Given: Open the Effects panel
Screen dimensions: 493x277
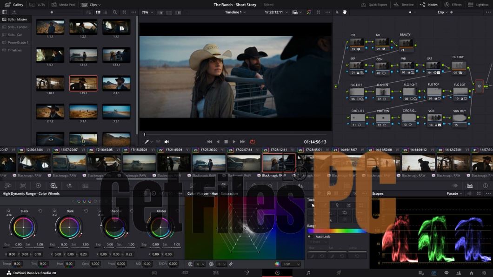Looking at the screenshot, I should click(453, 5).
